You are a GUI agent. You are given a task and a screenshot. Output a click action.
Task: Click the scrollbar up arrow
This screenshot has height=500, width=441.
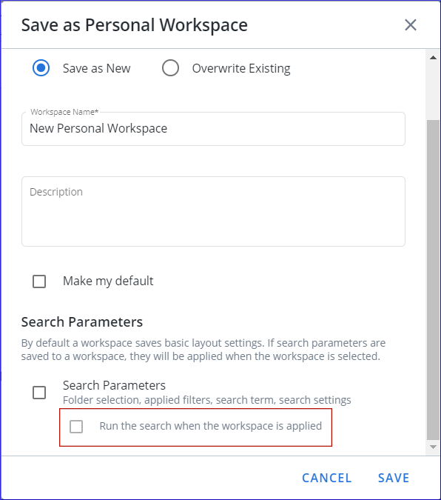click(433, 58)
